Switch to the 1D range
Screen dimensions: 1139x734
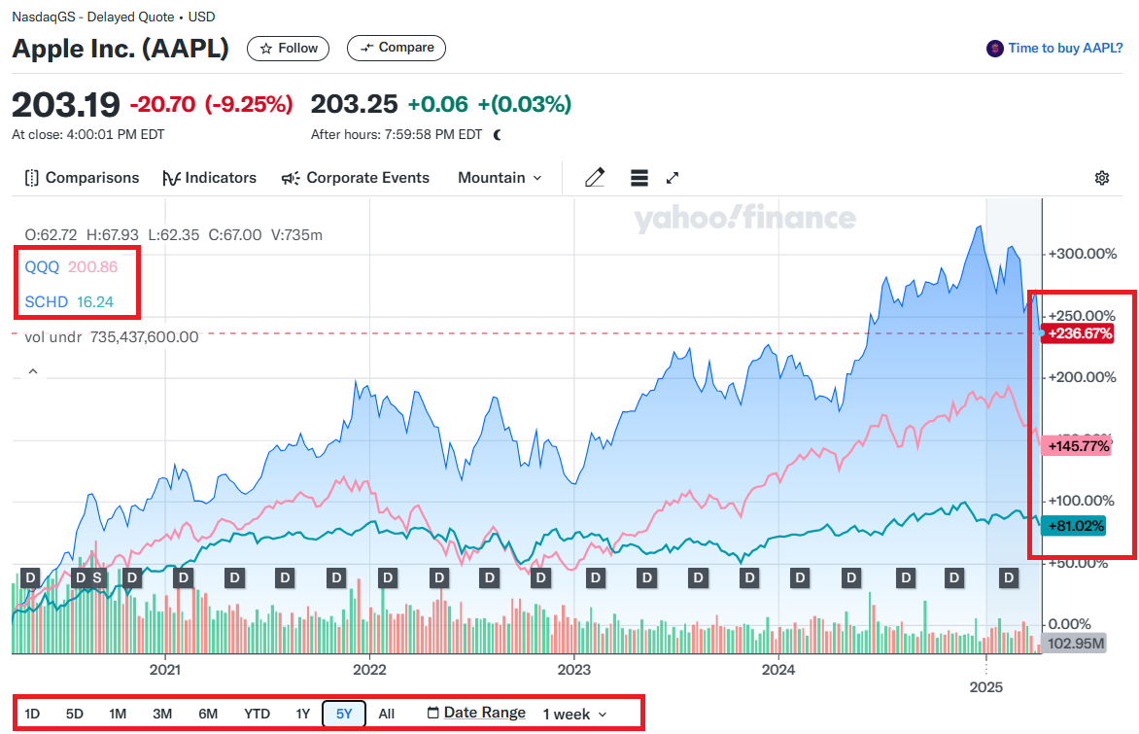point(32,714)
